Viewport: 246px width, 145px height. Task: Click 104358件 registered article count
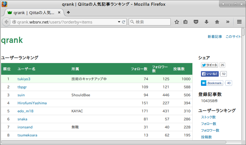point(209,101)
